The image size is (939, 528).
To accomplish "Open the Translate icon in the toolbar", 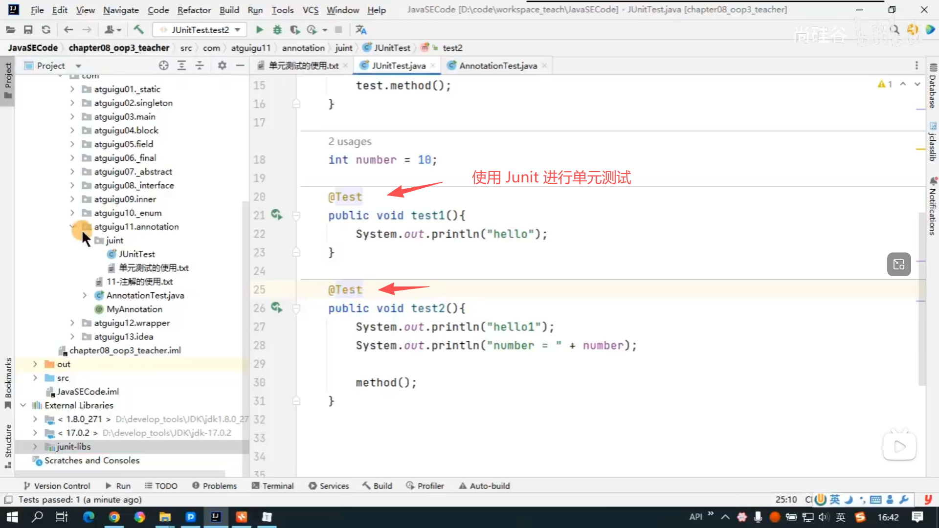I will click(x=361, y=30).
